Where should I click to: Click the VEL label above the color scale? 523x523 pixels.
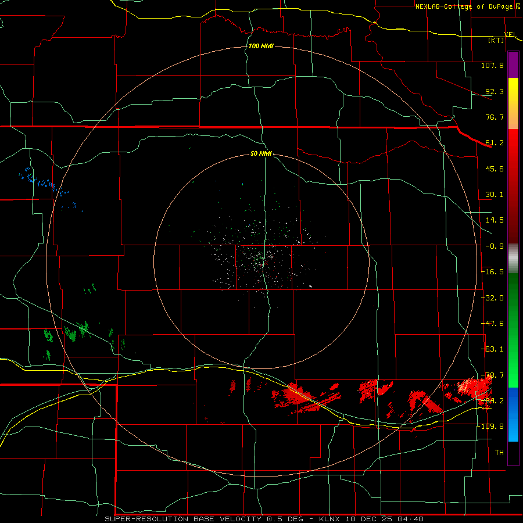pos(510,34)
